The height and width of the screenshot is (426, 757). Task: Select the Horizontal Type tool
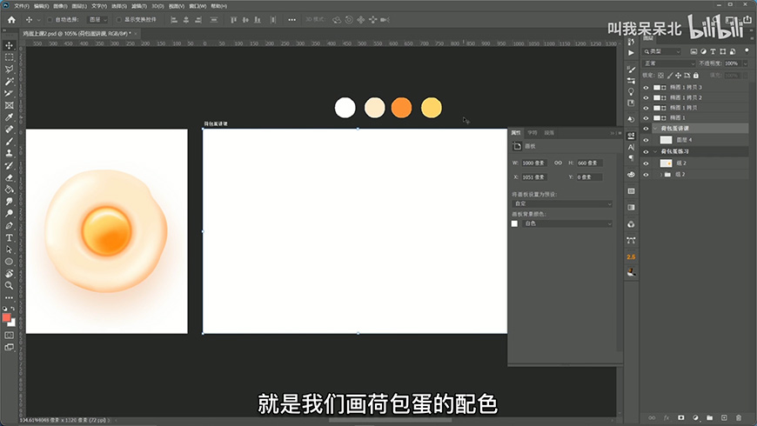pyautogui.click(x=9, y=238)
